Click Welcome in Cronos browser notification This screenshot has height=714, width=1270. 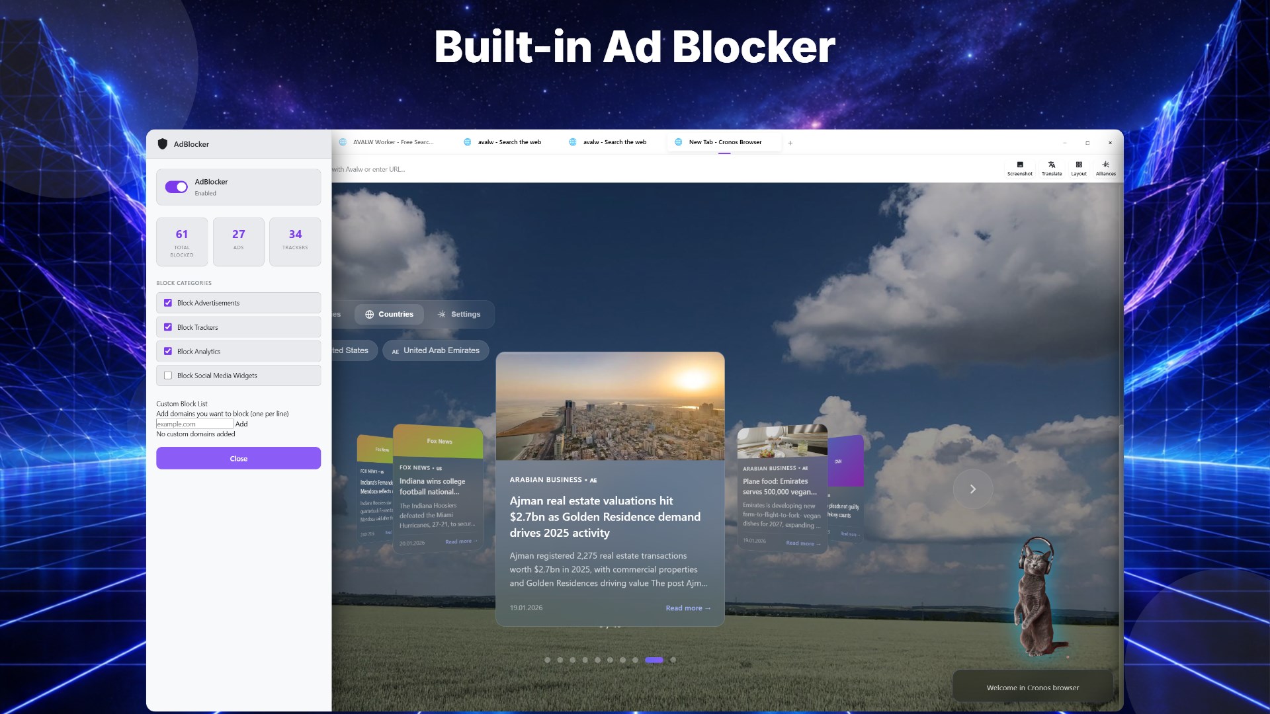point(1032,688)
